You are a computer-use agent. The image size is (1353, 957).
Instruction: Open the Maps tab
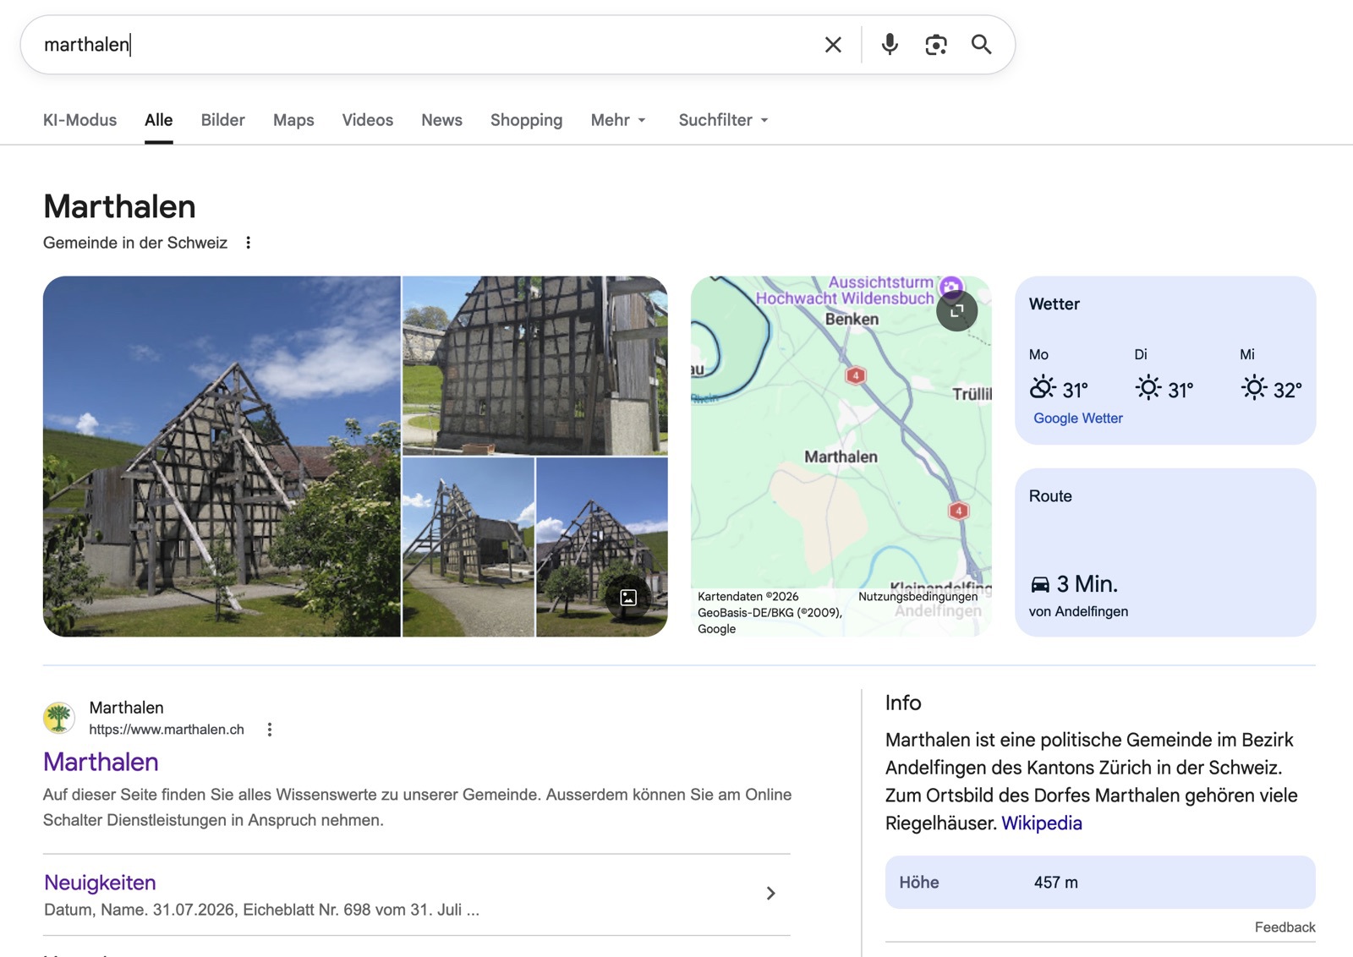[293, 120]
